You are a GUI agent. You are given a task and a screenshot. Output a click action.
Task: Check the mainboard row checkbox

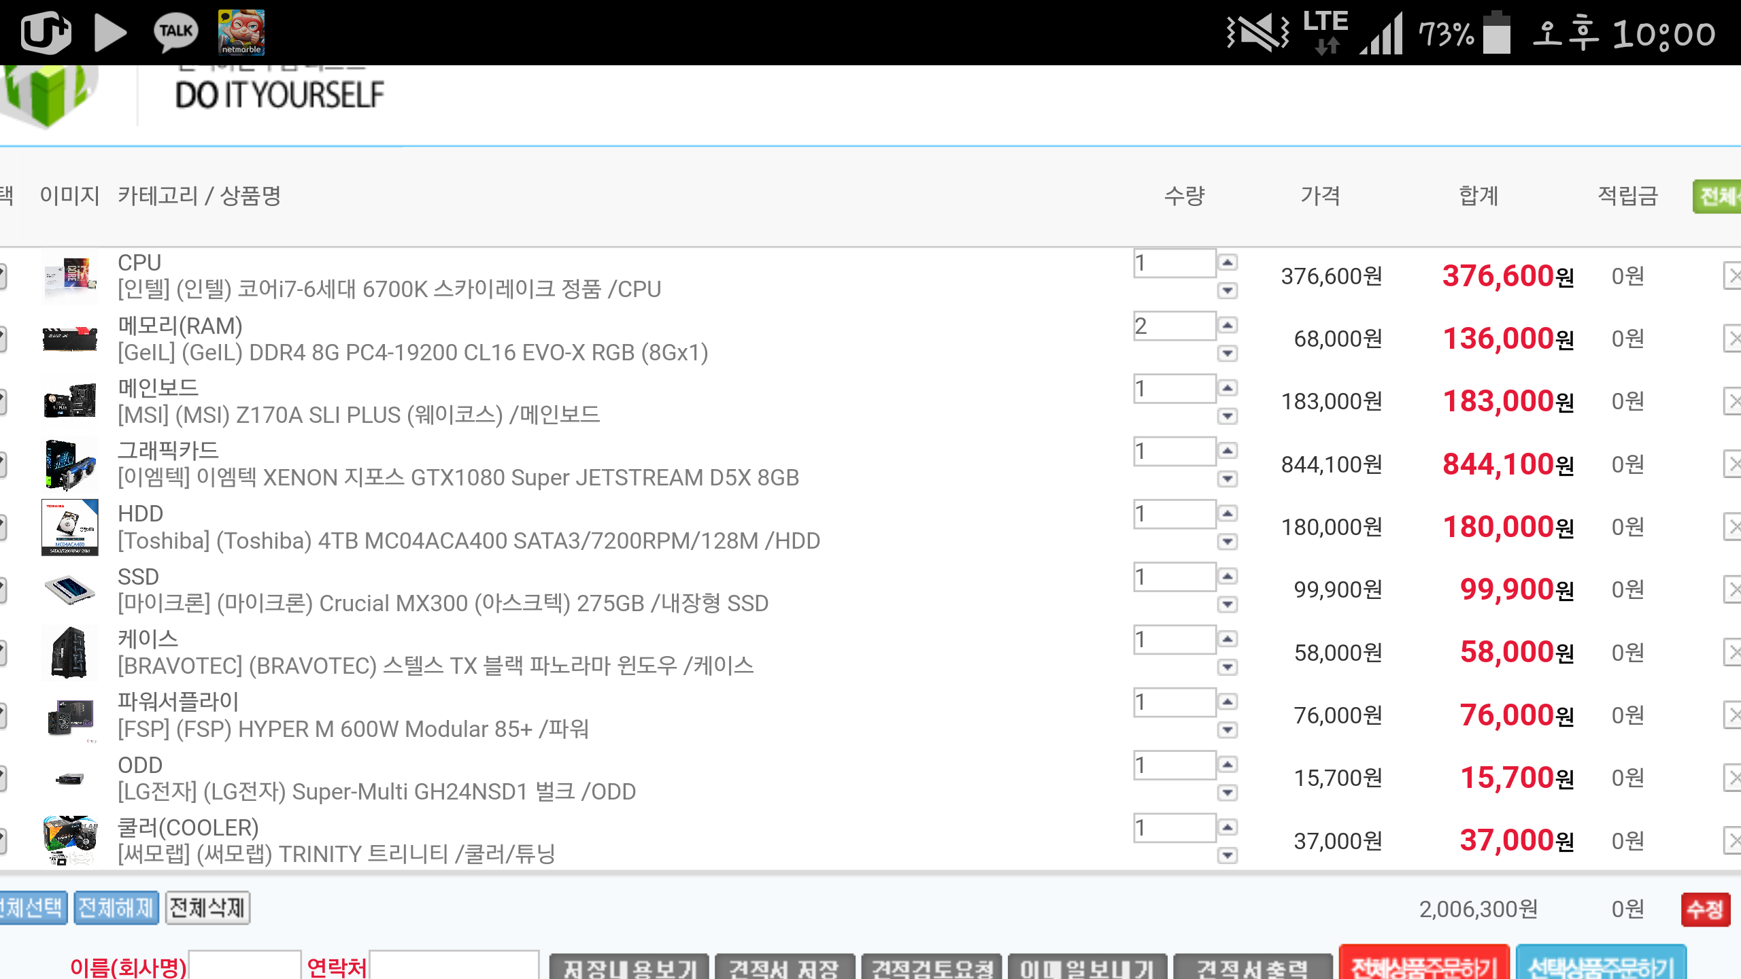[x=3, y=401]
